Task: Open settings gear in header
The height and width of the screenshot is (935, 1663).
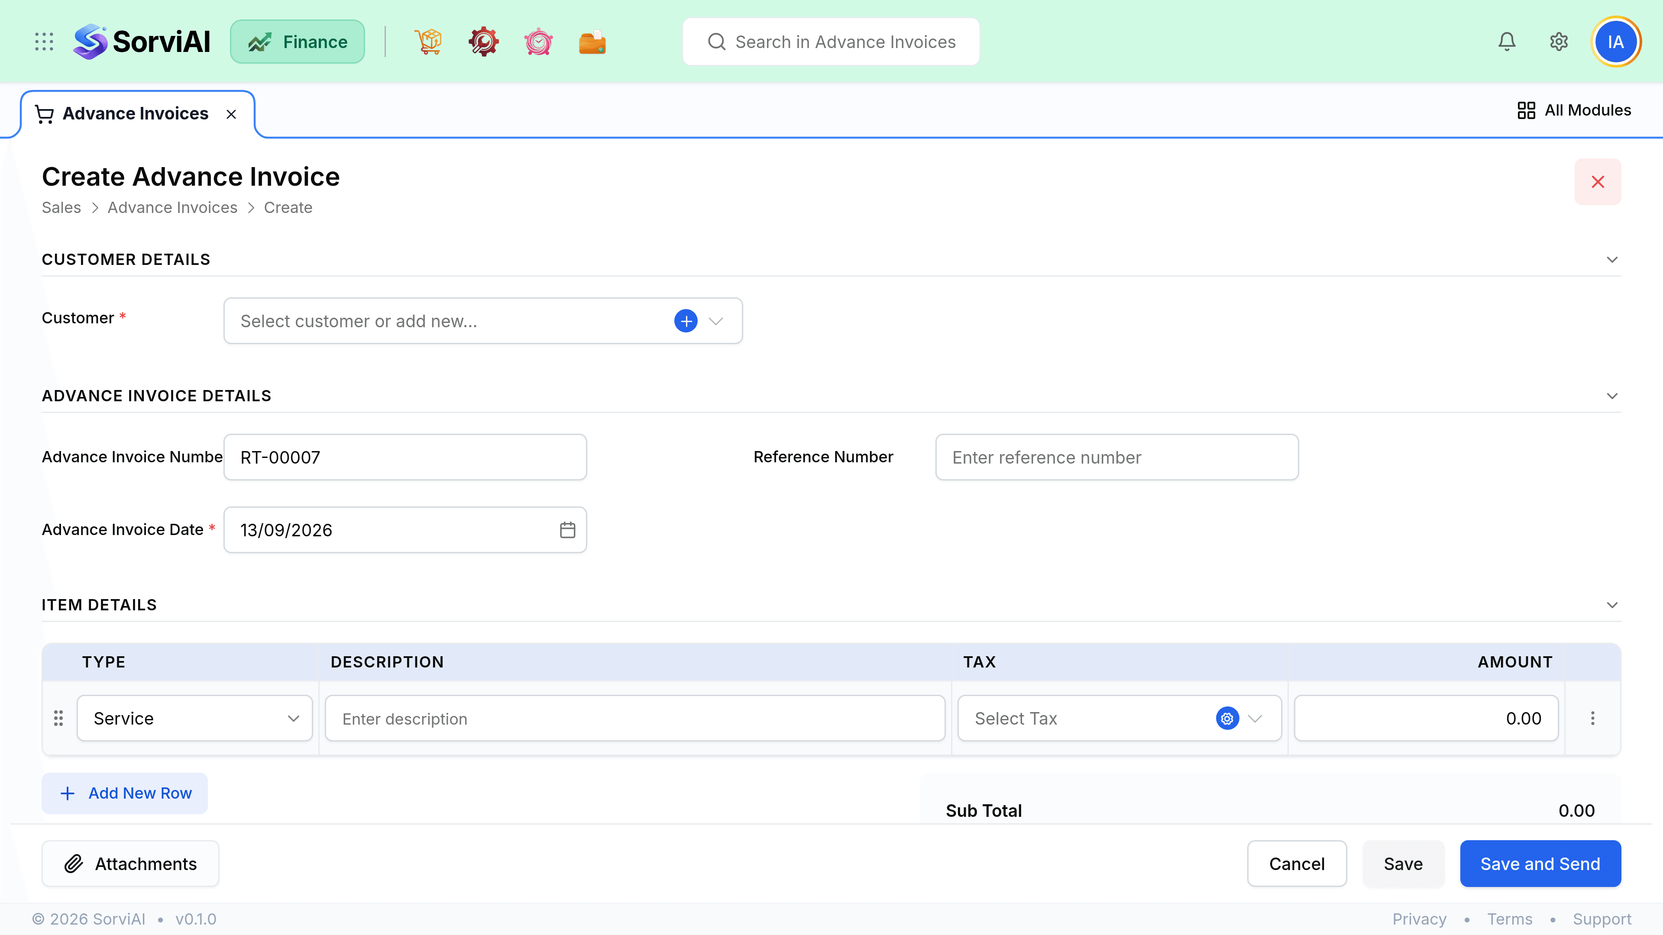Action: [1559, 42]
